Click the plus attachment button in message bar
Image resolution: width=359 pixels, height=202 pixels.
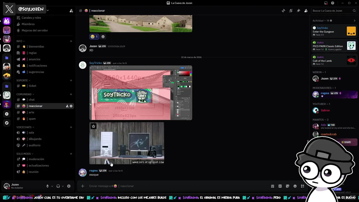82,186
